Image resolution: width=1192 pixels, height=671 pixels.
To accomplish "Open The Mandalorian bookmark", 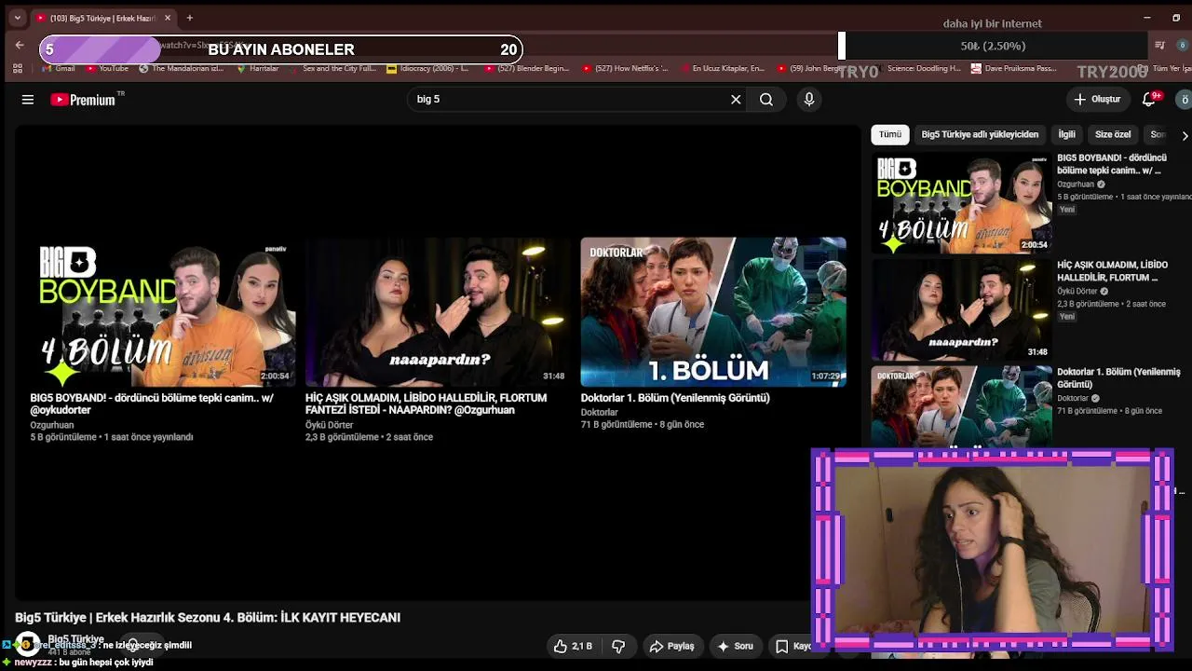I will tap(182, 68).
